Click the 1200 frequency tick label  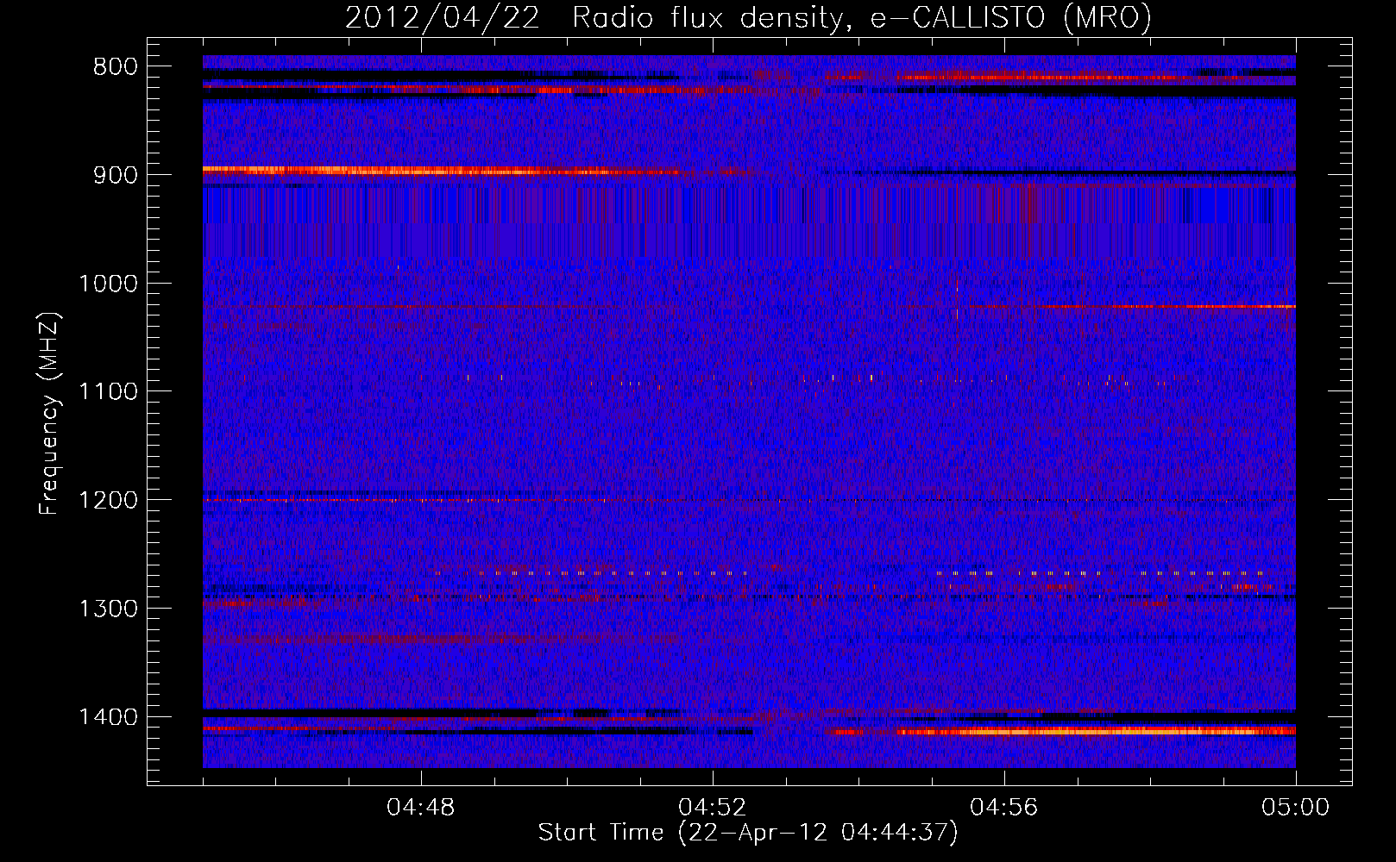pyautogui.click(x=108, y=501)
